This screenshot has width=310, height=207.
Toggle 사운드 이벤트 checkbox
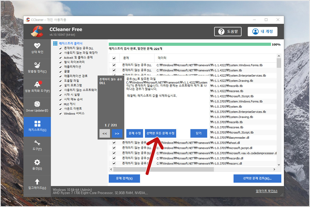pos(60,109)
